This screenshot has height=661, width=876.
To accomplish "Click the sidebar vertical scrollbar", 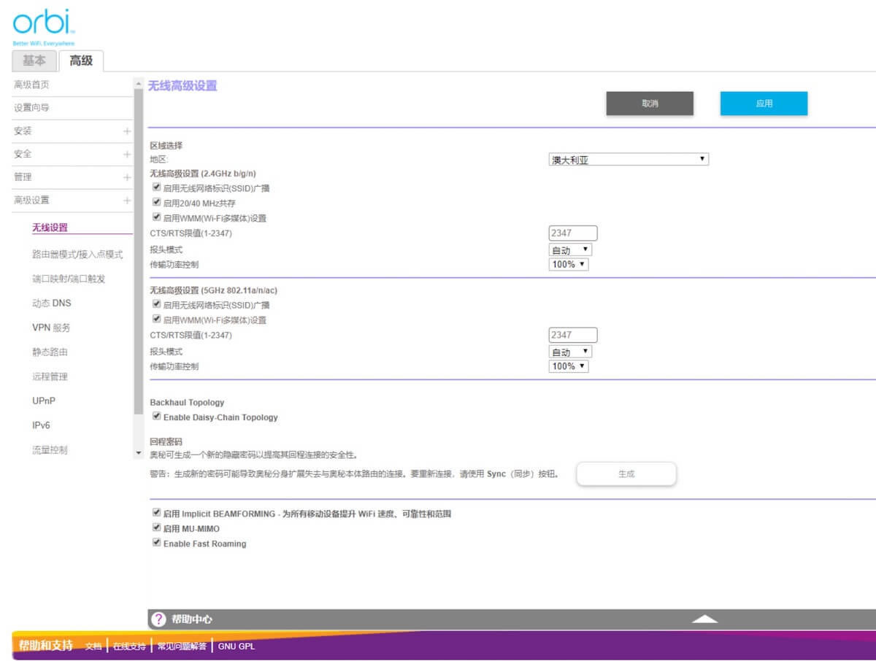I will pyautogui.click(x=139, y=248).
